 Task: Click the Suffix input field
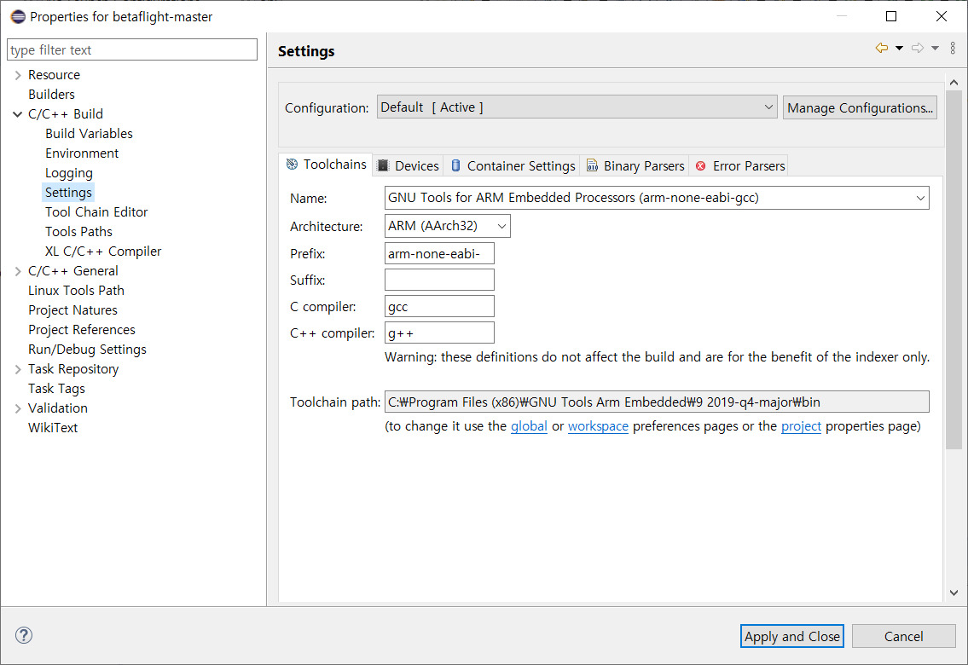click(x=439, y=280)
